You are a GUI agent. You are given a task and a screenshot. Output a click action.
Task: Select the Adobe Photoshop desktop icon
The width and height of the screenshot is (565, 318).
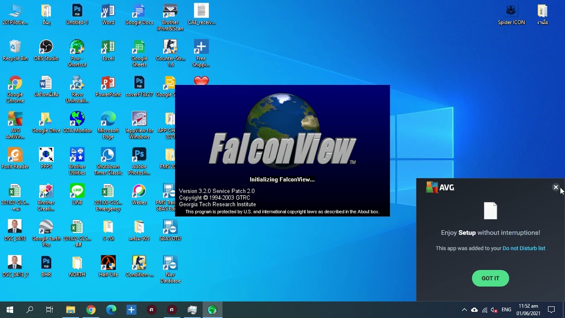pos(139,161)
